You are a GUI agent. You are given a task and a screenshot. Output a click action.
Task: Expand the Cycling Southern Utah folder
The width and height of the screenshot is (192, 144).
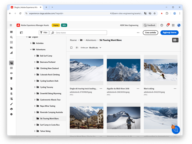(35, 81)
